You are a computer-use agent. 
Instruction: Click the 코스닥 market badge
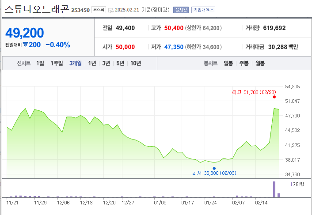(99, 10)
